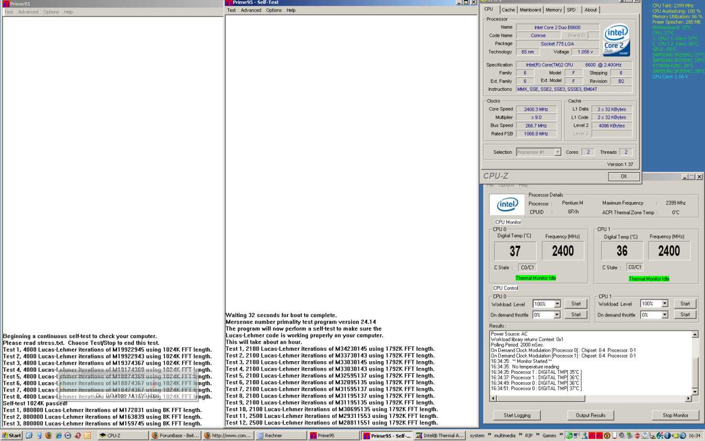Viewport: 705px width, 441px height.
Task: Click the Results vertical scrollbar down arrow
Action: click(x=695, y=392)
